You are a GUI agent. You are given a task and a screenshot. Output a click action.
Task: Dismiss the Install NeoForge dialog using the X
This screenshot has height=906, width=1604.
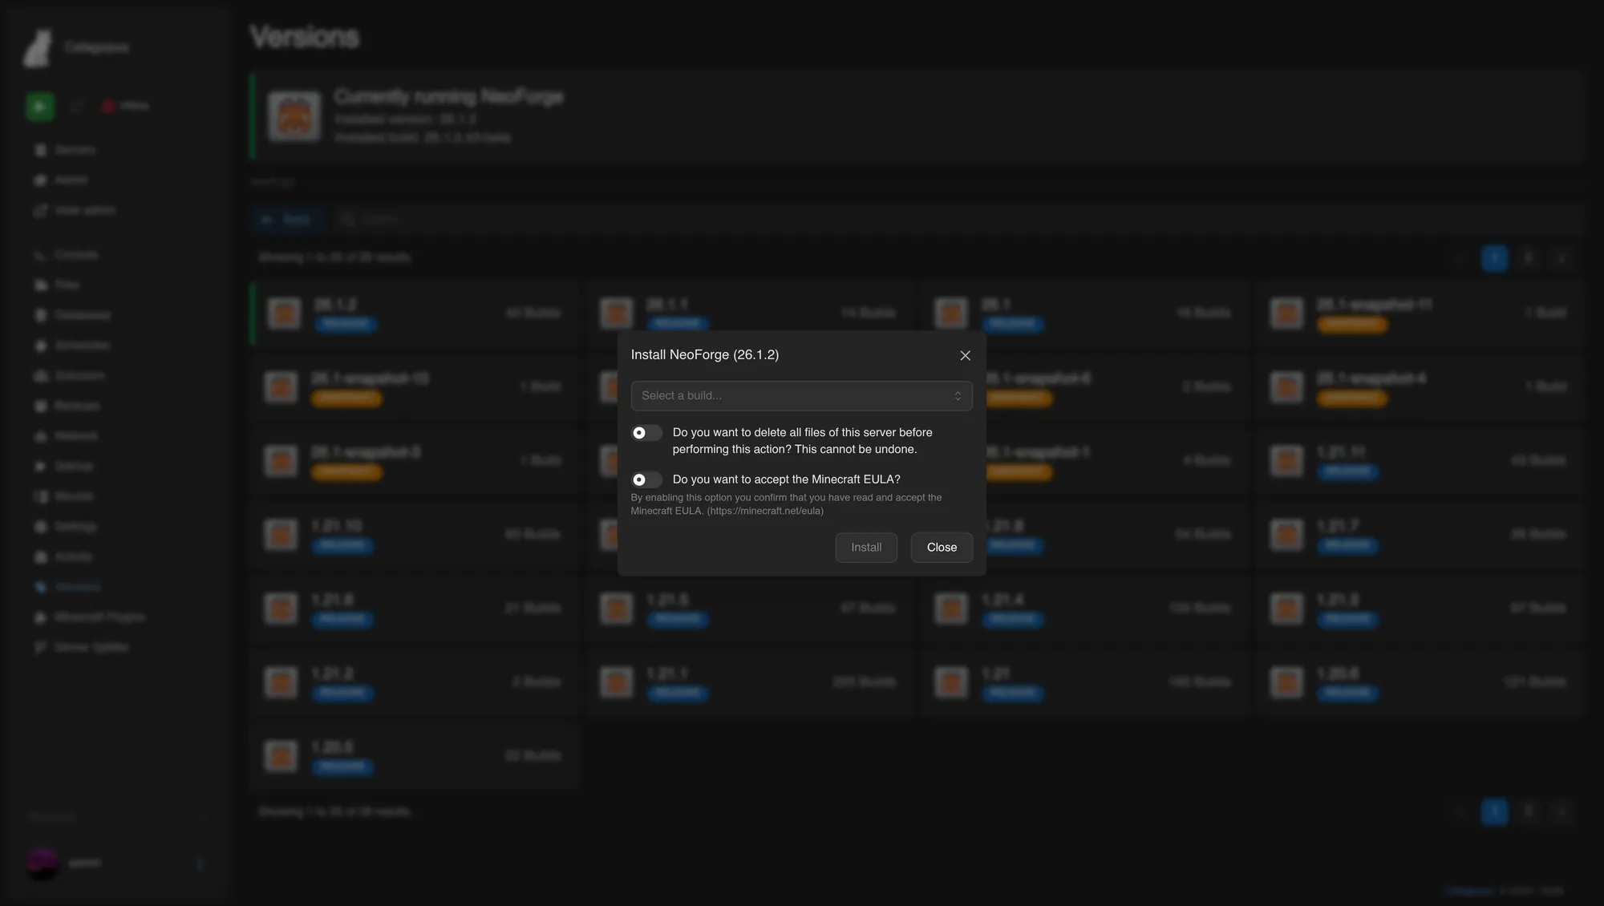(966, 355)
